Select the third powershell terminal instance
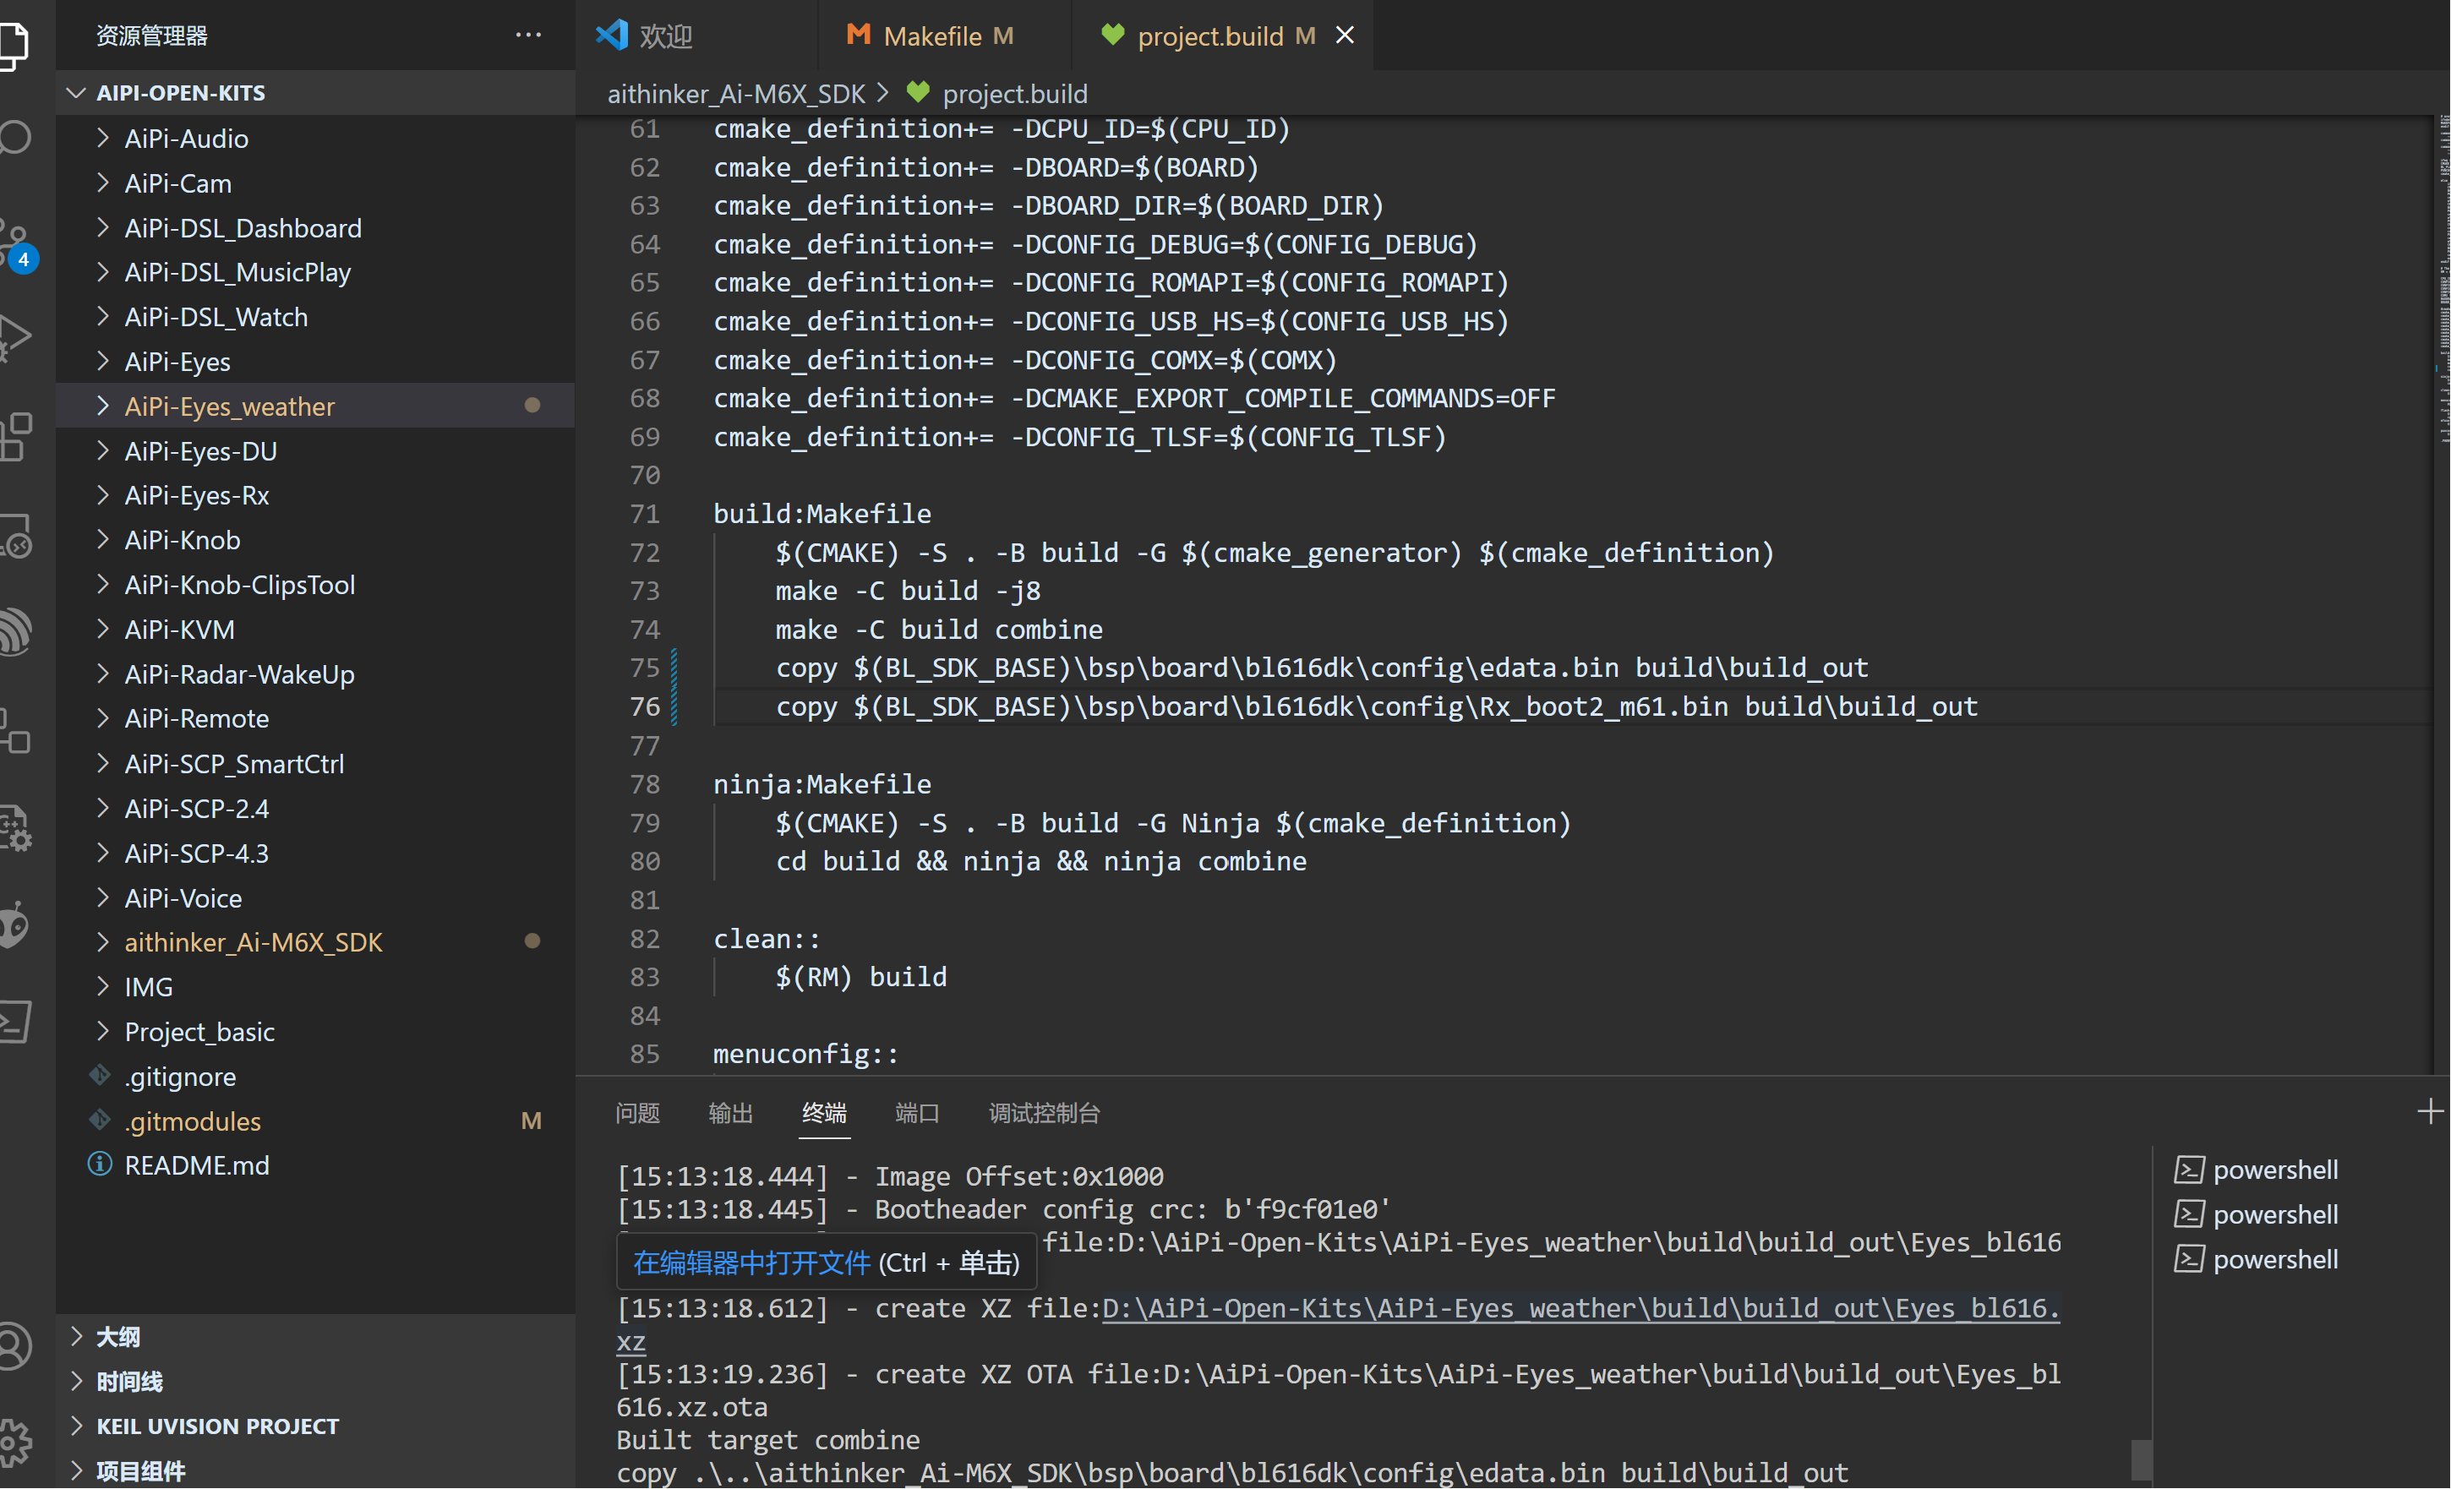The image size is (2451, 1489). pos(2256,1259)
